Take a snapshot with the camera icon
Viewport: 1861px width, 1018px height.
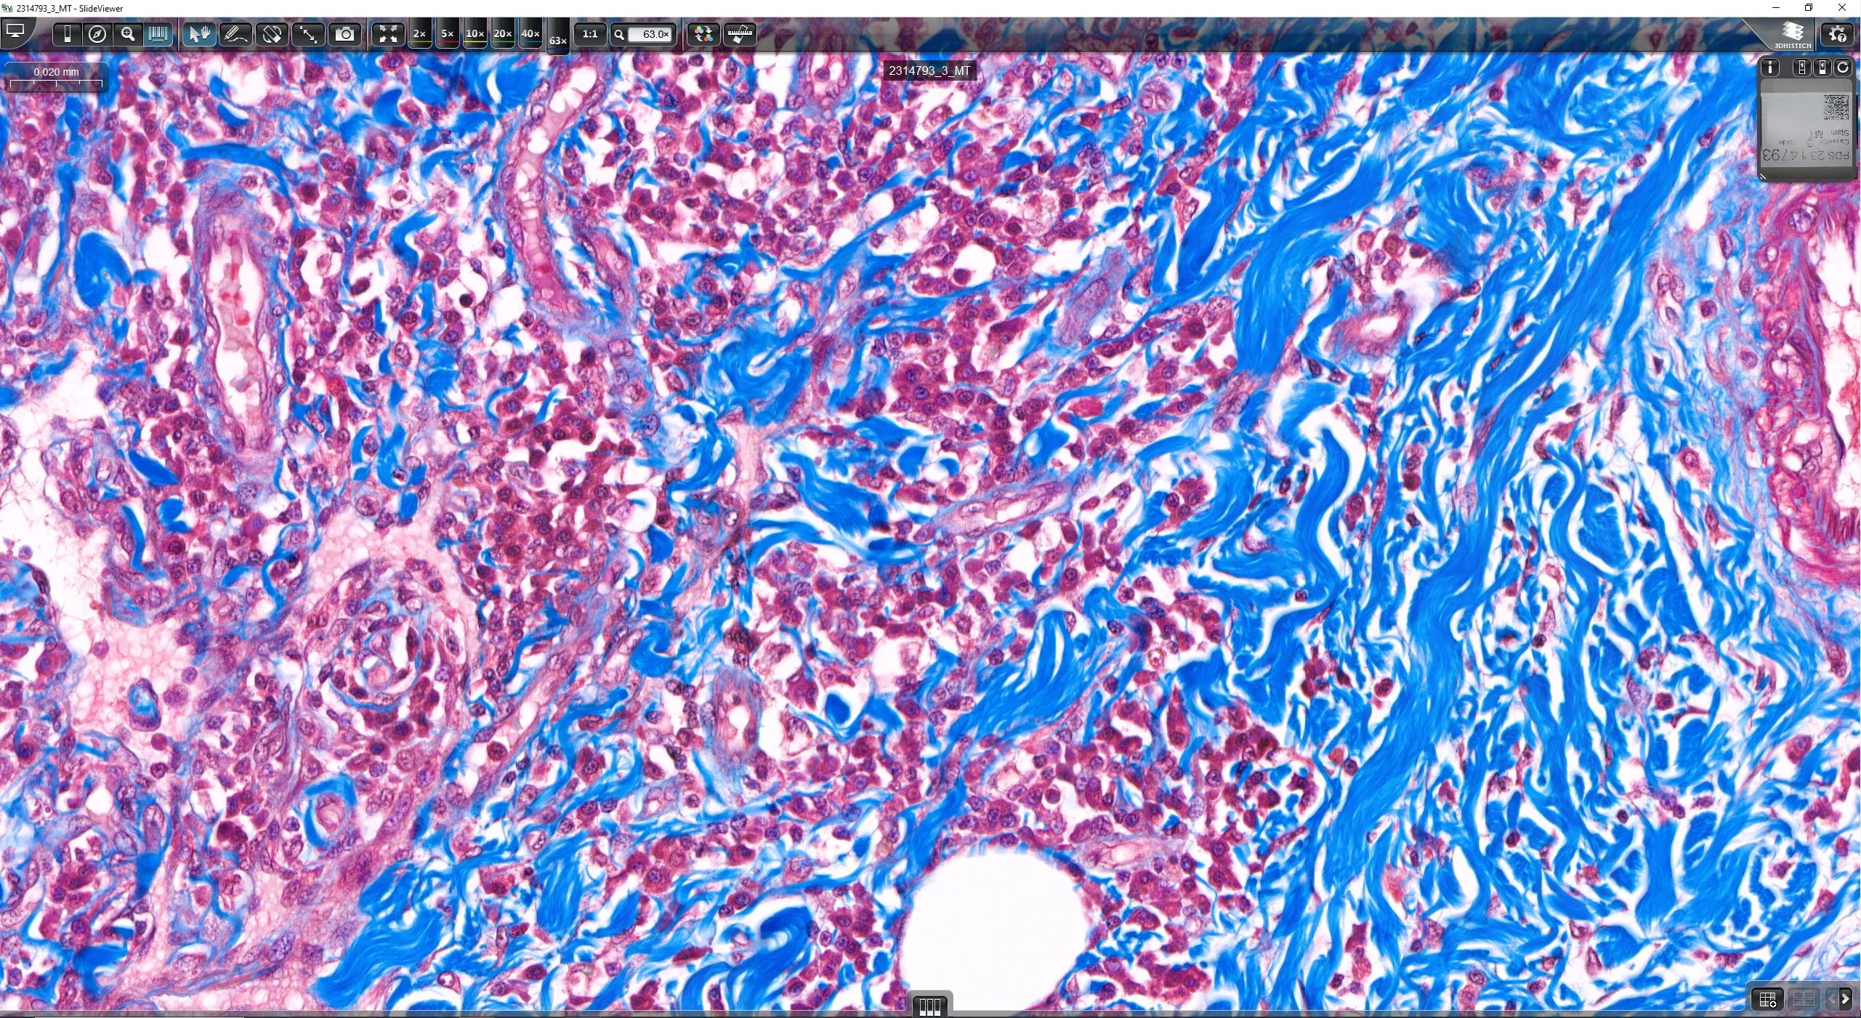[x=345, y=34]
